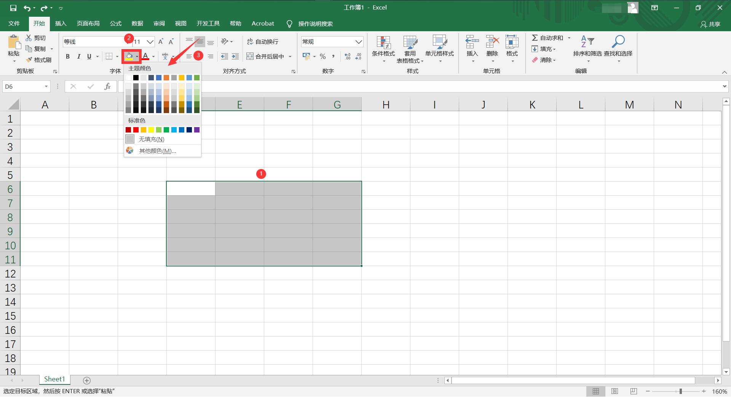
Task: Pick standard yellow fill color
Action: (151, 130)
